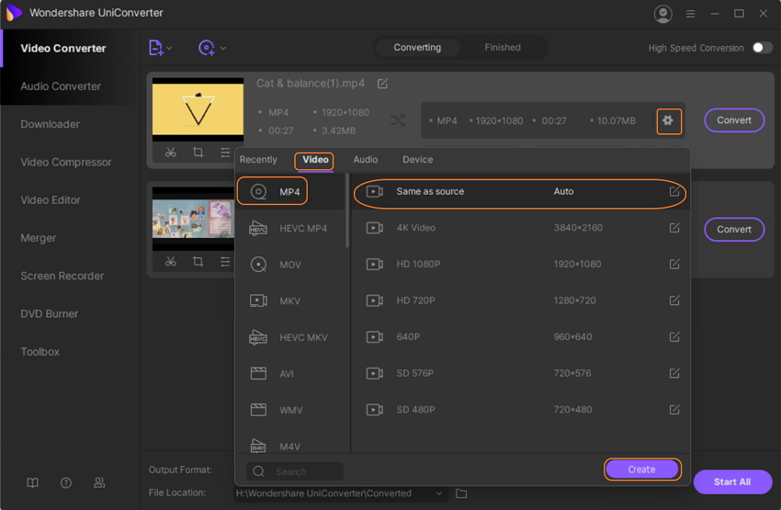This screenshot has height=510, width=781.
Task: Edit the Same as source preset
Action: [674, 191]
